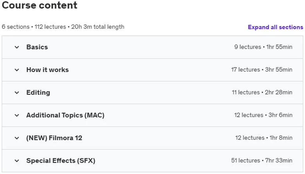Click the Expand all sections link
The image size is (305, 174).
point(275,27)
